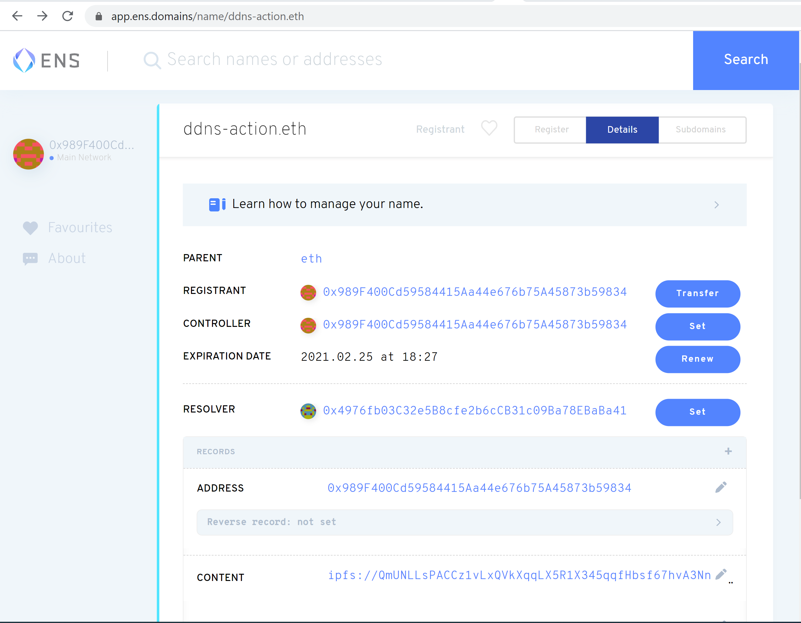
Task: Edit the Address record pencil icon
Action: point(721,487)
